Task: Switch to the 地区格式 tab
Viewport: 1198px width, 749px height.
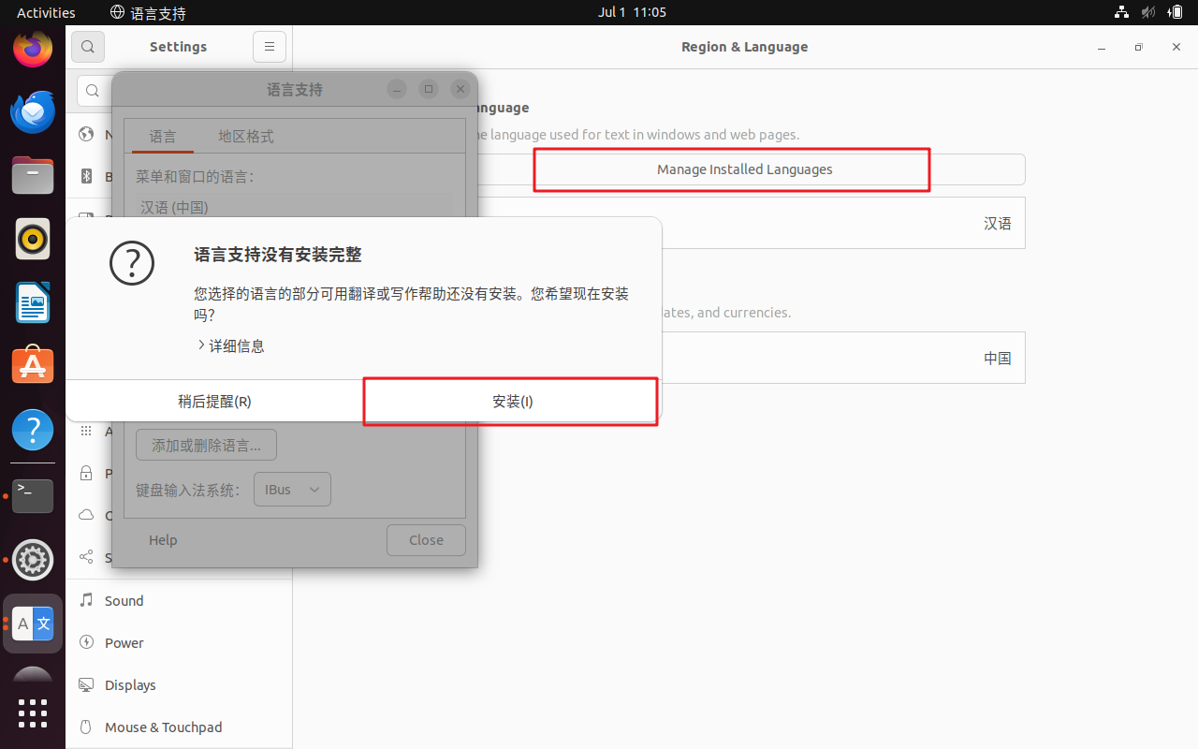Action: (x=245, y=137)
